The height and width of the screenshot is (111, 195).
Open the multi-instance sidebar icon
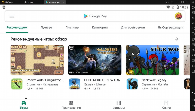[x=193, y=39]
